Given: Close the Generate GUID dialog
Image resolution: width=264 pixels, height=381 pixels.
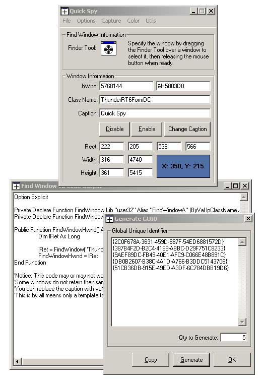Looking at the screenshot, I should click(248, 218).
